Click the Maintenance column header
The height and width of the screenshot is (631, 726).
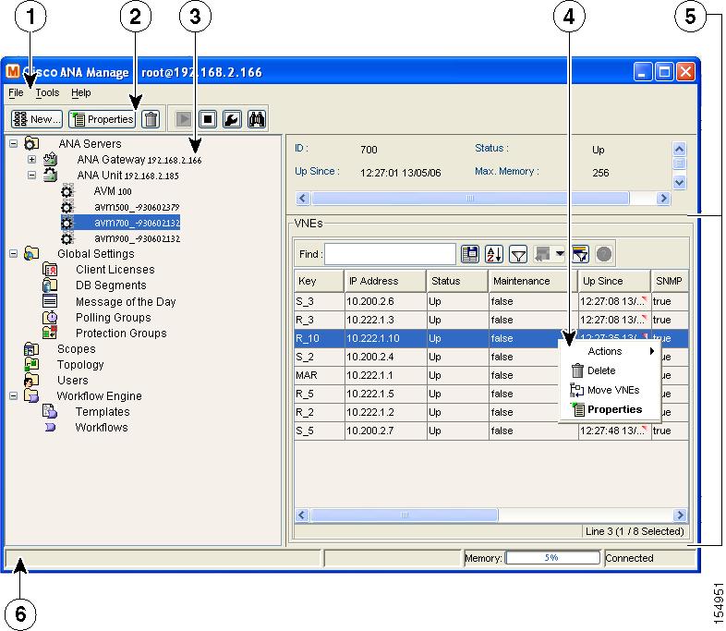[x=532, y=281]
